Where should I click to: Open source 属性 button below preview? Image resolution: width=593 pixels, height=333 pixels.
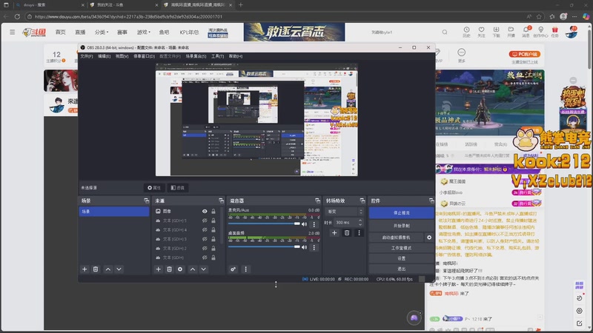pyautogui.click(x=154, y=188)
